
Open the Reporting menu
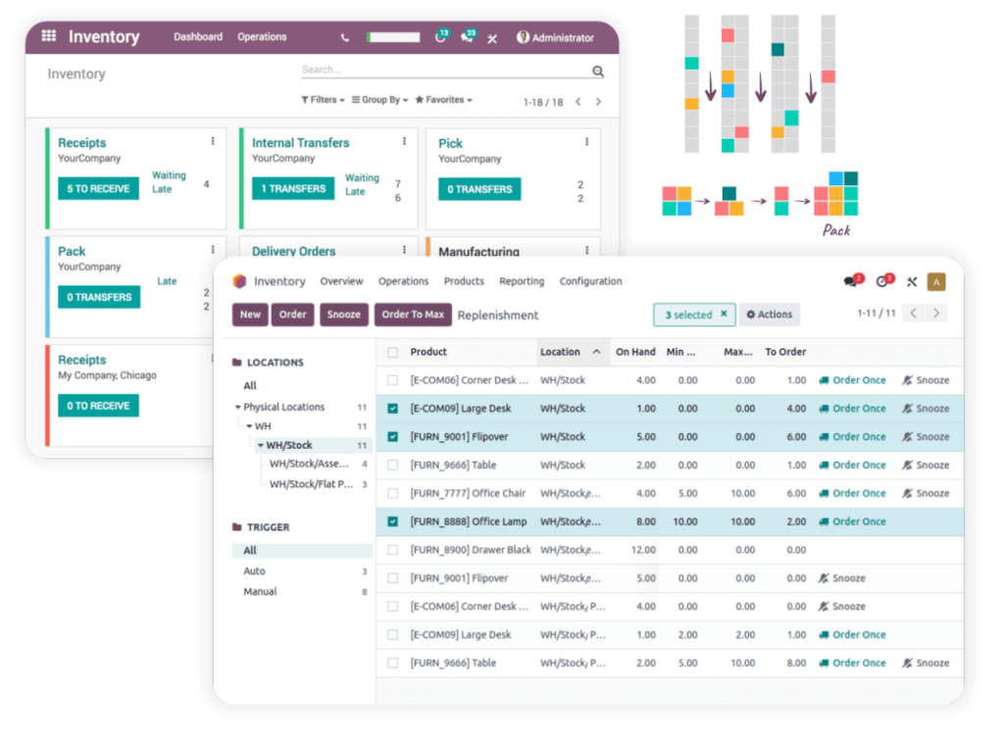[522, 281]
